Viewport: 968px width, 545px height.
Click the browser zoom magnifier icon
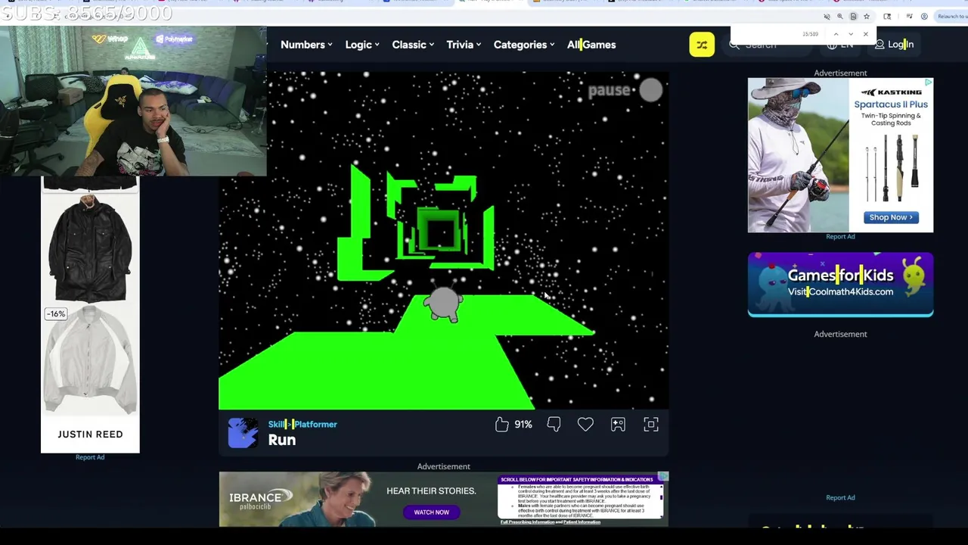[840, 17]
